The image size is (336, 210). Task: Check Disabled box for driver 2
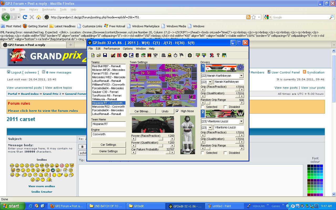[225, 153]
